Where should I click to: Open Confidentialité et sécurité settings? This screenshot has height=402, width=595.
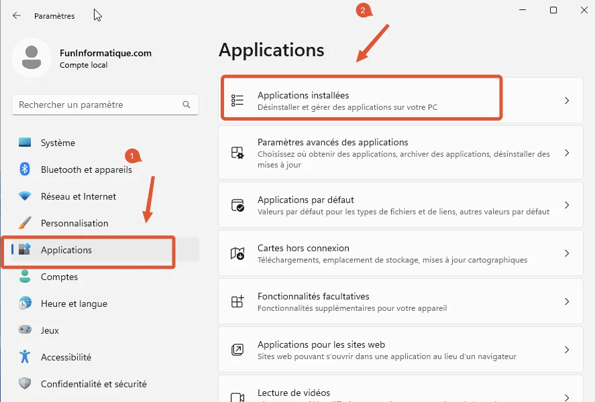point(91,384)
